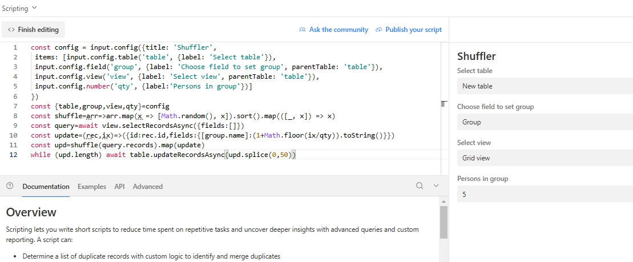Click the Finish editing button
The width and height of the screenshot is (633, 262).
(34, 30)
